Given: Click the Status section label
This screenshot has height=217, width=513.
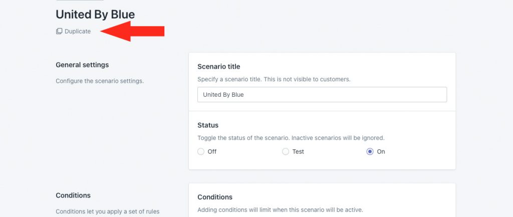Looking at the screenshot, I should pos(208,125).
